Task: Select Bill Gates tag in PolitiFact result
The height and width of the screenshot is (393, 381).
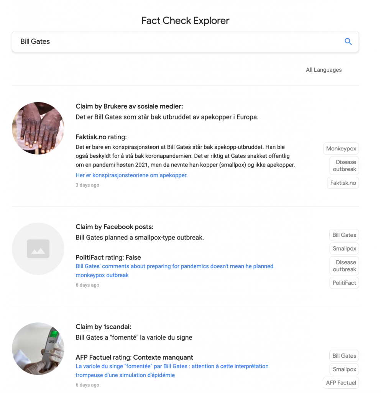Action: tap(344, 235)
